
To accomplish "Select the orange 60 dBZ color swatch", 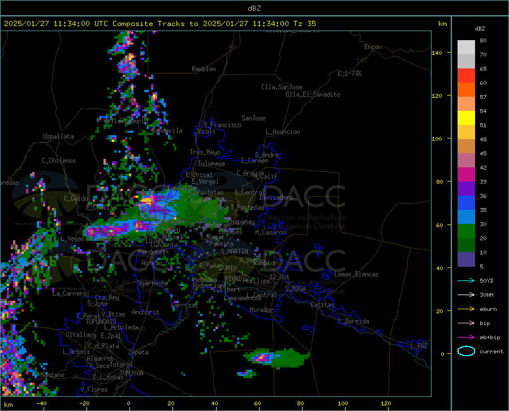I will tap(466, 89).
